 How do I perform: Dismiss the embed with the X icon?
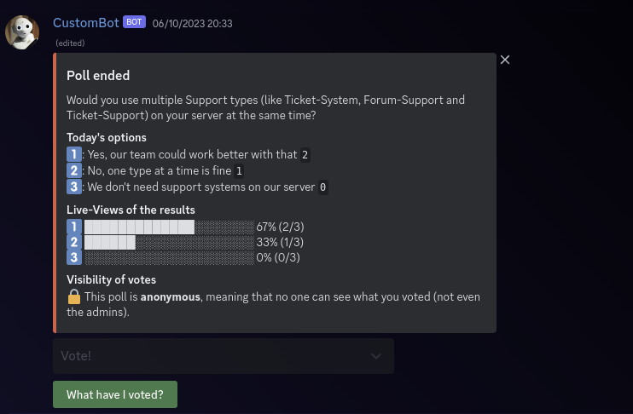[x=505, y=60]
